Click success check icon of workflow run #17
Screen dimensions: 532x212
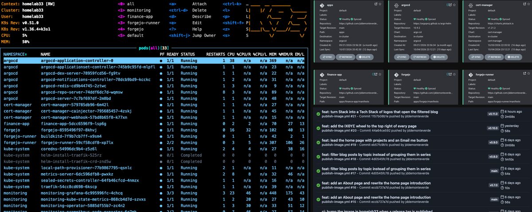tap(318, 170)
